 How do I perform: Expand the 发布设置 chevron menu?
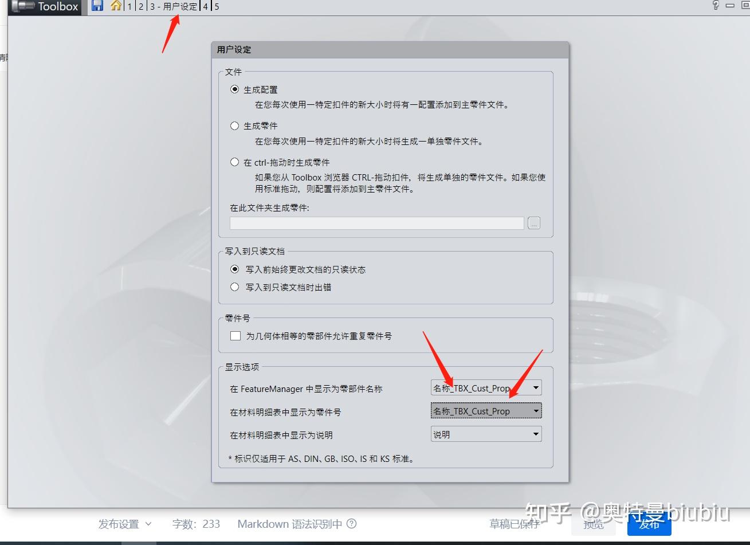tap(149, 524)
